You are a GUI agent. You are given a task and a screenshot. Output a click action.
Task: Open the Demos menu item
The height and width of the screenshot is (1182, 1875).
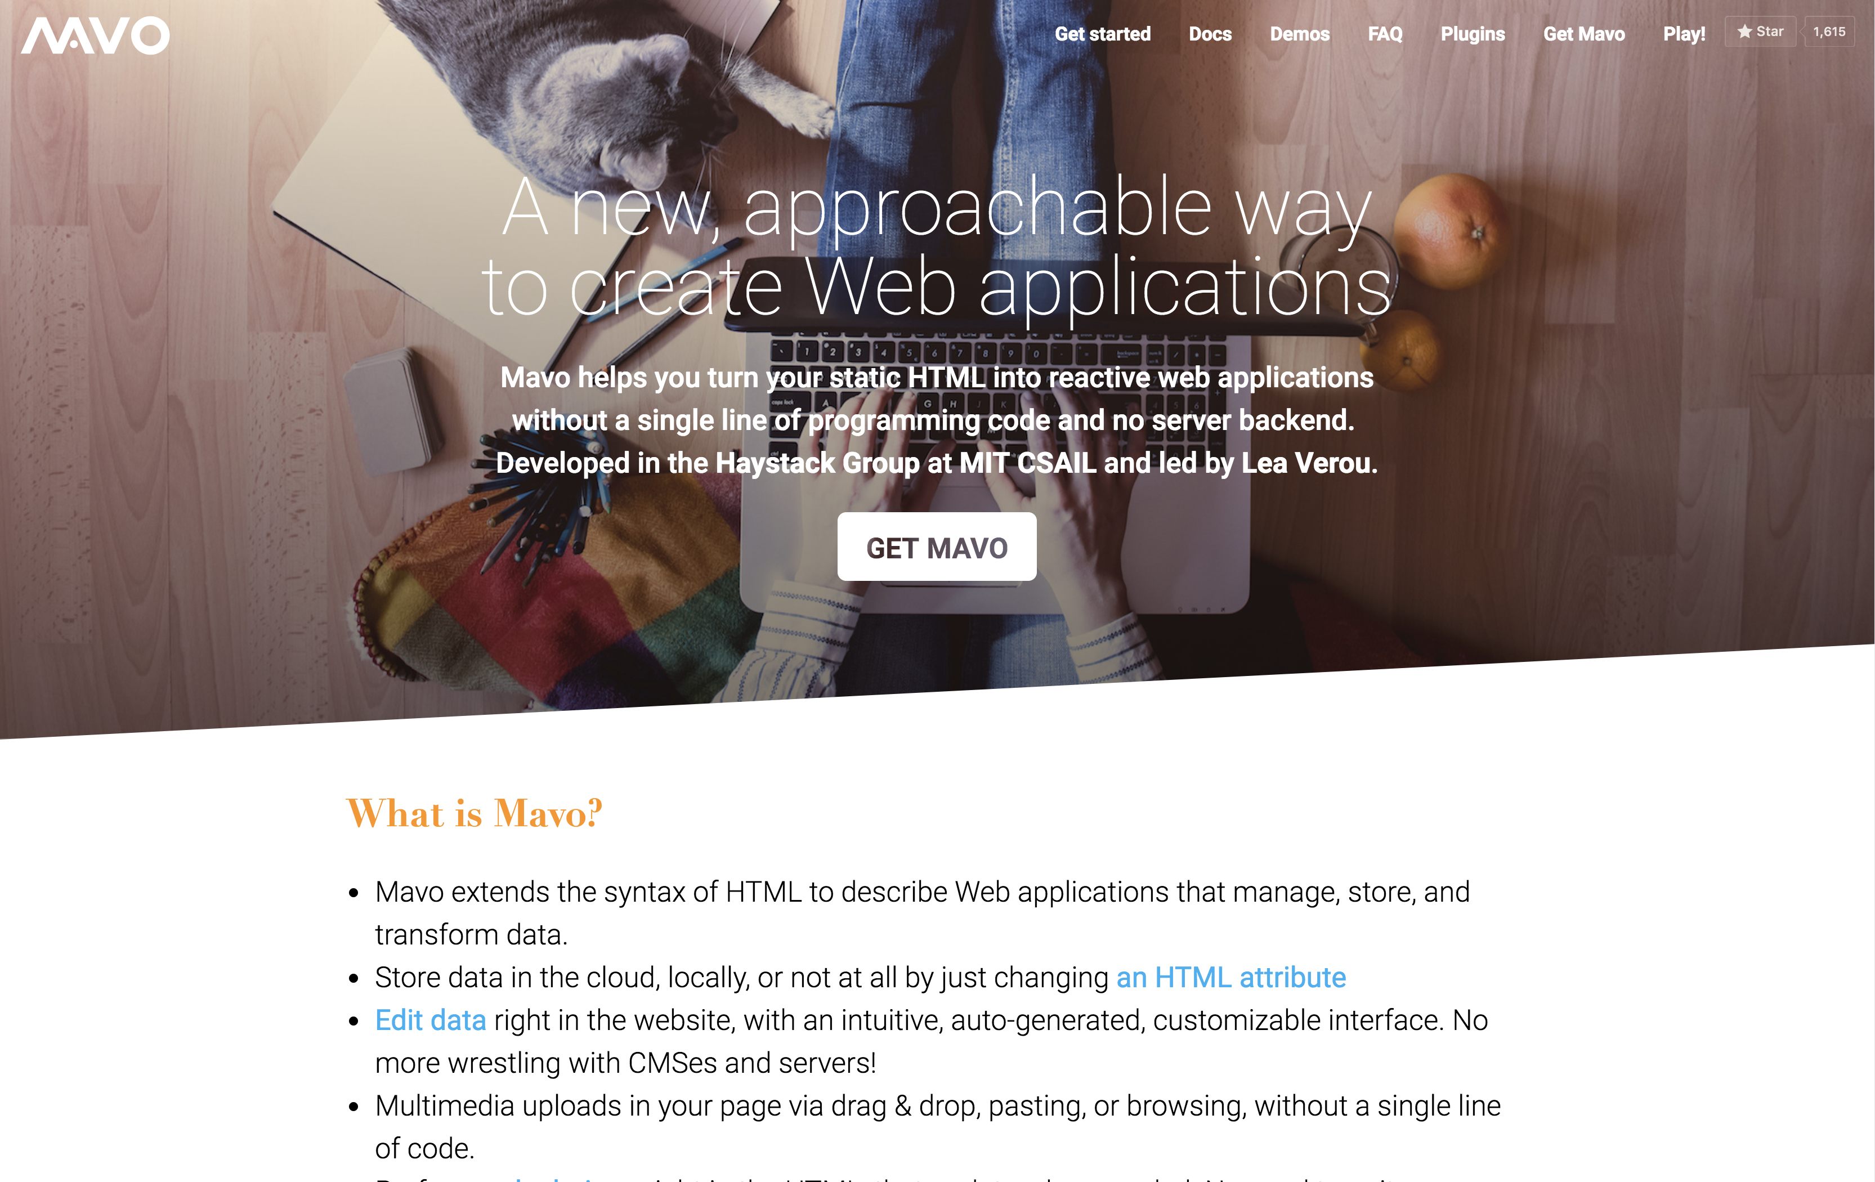(1300, 34)
